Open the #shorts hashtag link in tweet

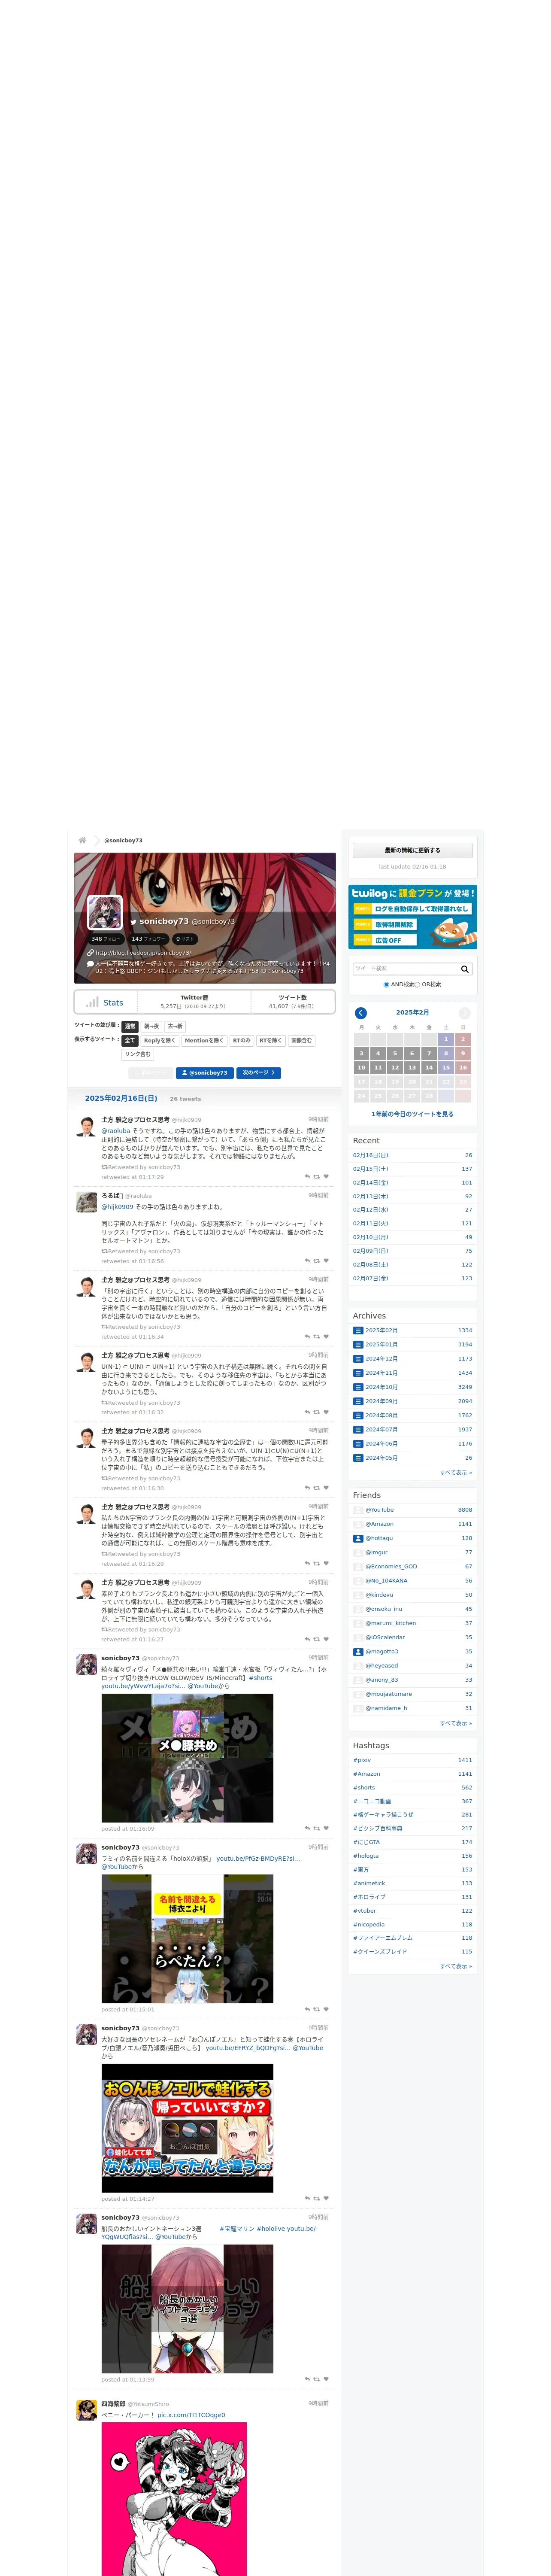260,1678
